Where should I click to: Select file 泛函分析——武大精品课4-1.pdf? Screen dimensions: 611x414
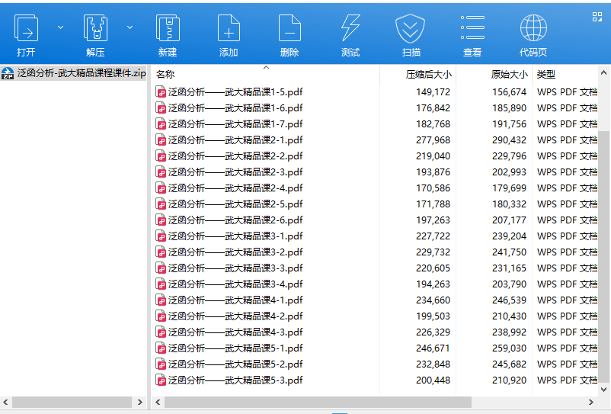click(x=235, y=300)
